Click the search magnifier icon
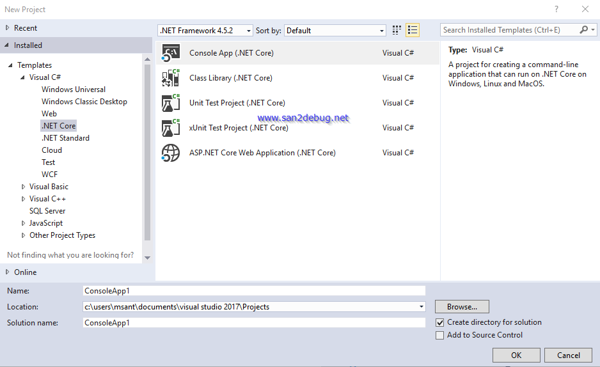This screenshot has width=600, height=367. (x=584, y=30)
